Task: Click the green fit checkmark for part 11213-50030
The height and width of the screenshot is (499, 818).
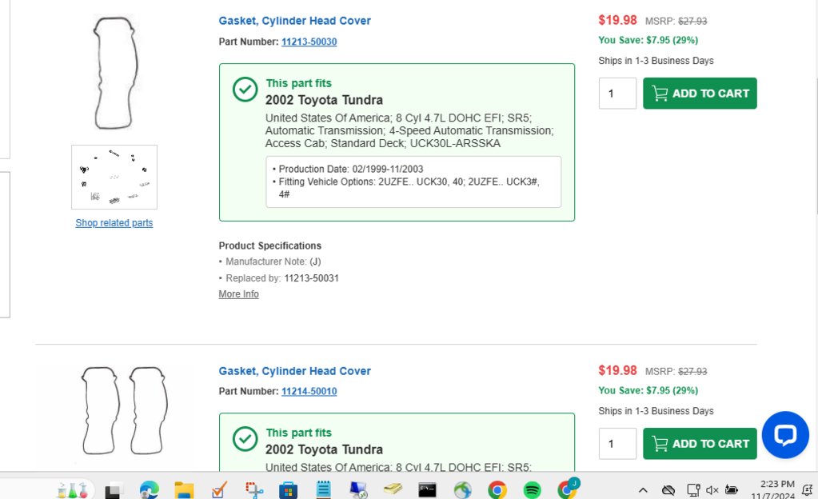Action: (x=245, y=90)
